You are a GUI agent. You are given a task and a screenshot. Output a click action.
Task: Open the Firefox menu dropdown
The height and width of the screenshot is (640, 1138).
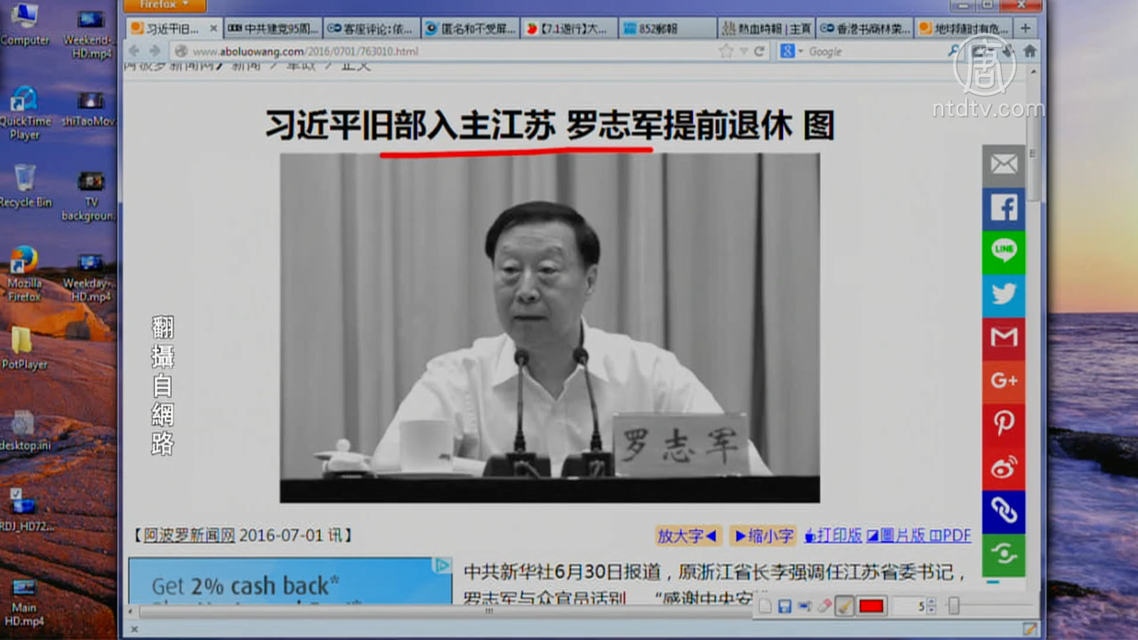pos(165,5)
